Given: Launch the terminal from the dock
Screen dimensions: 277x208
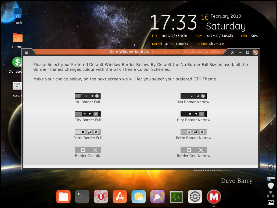Looking at the screenshot, I should 82,196.
